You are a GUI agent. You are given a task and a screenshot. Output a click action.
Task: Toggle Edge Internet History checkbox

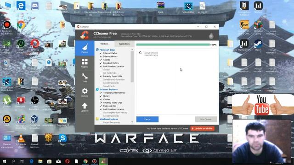pyautogui.click(x=101, y=56)
